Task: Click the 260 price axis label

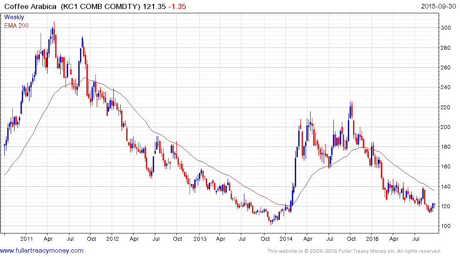Action: [x=446, y=68]
